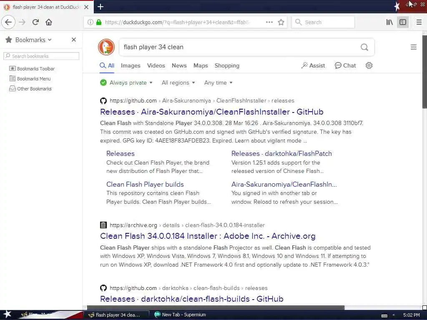427x320 pixels.
Task: Switch to Images results tab
Action: click(131, 65)
